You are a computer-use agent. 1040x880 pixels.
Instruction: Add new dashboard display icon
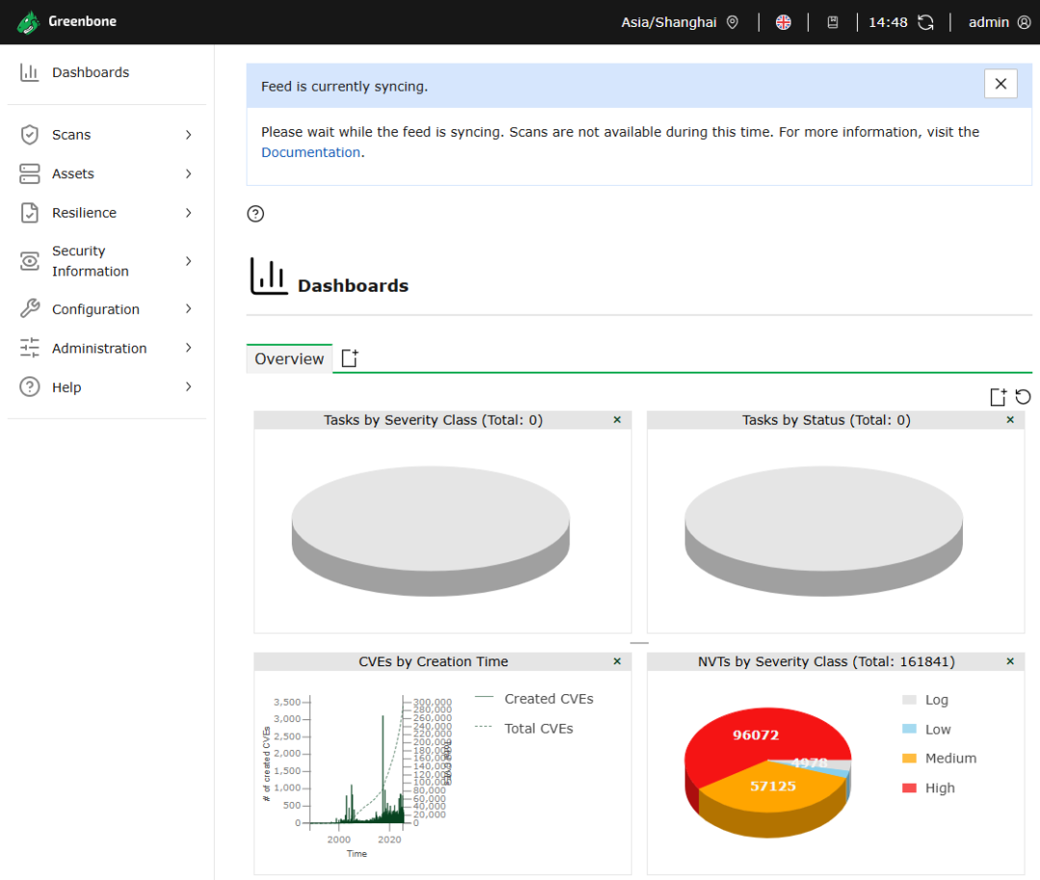click(x=999, y=397)
